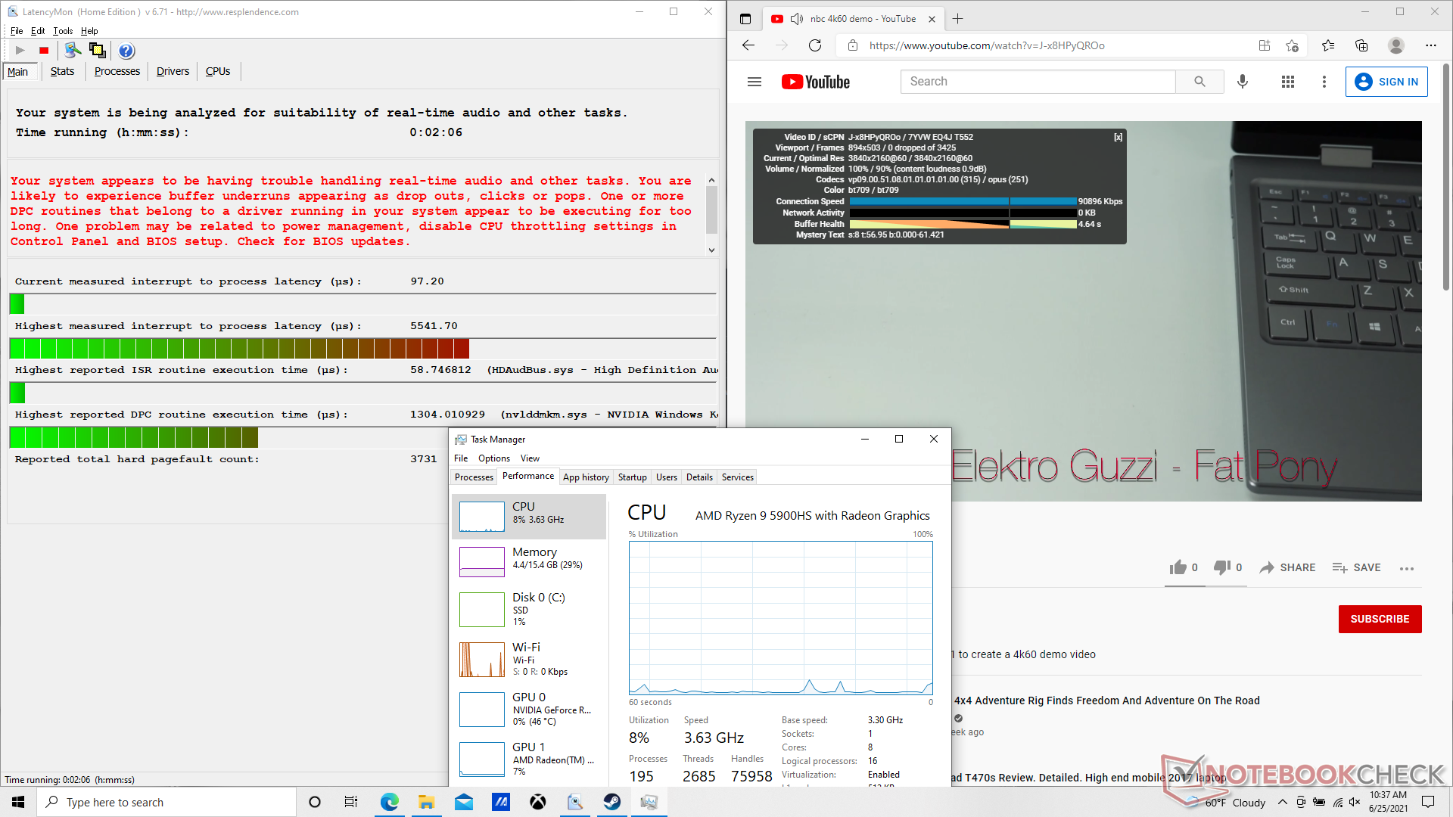
Task: Open the YouTube apps grid icon
Action: click(x=1288, y=82)
